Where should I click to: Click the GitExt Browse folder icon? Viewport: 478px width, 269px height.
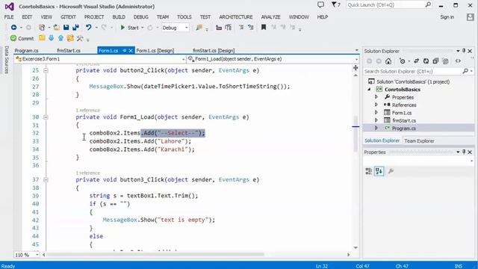tap(42, 38)
